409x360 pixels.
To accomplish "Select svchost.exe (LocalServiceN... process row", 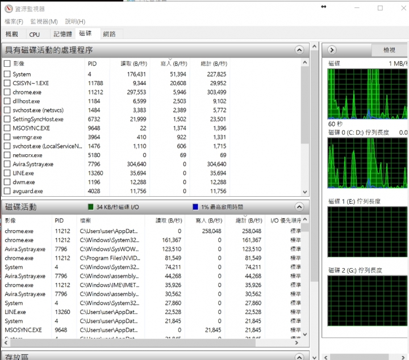I will (x=116, y=146).
